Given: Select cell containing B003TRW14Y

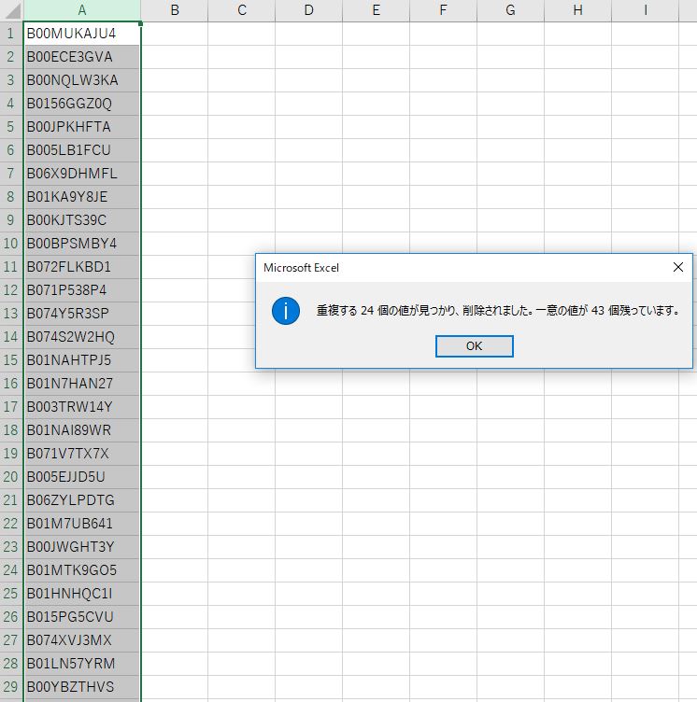Looking at the screenshot, I should pyautogui.click(x=82, y=406).
